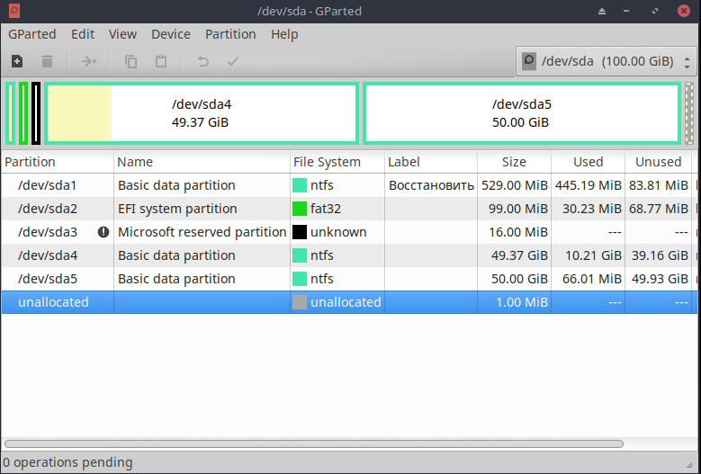Open the /dev/sda device dropdown
The image size is (701, 474).
pos(607,61)
